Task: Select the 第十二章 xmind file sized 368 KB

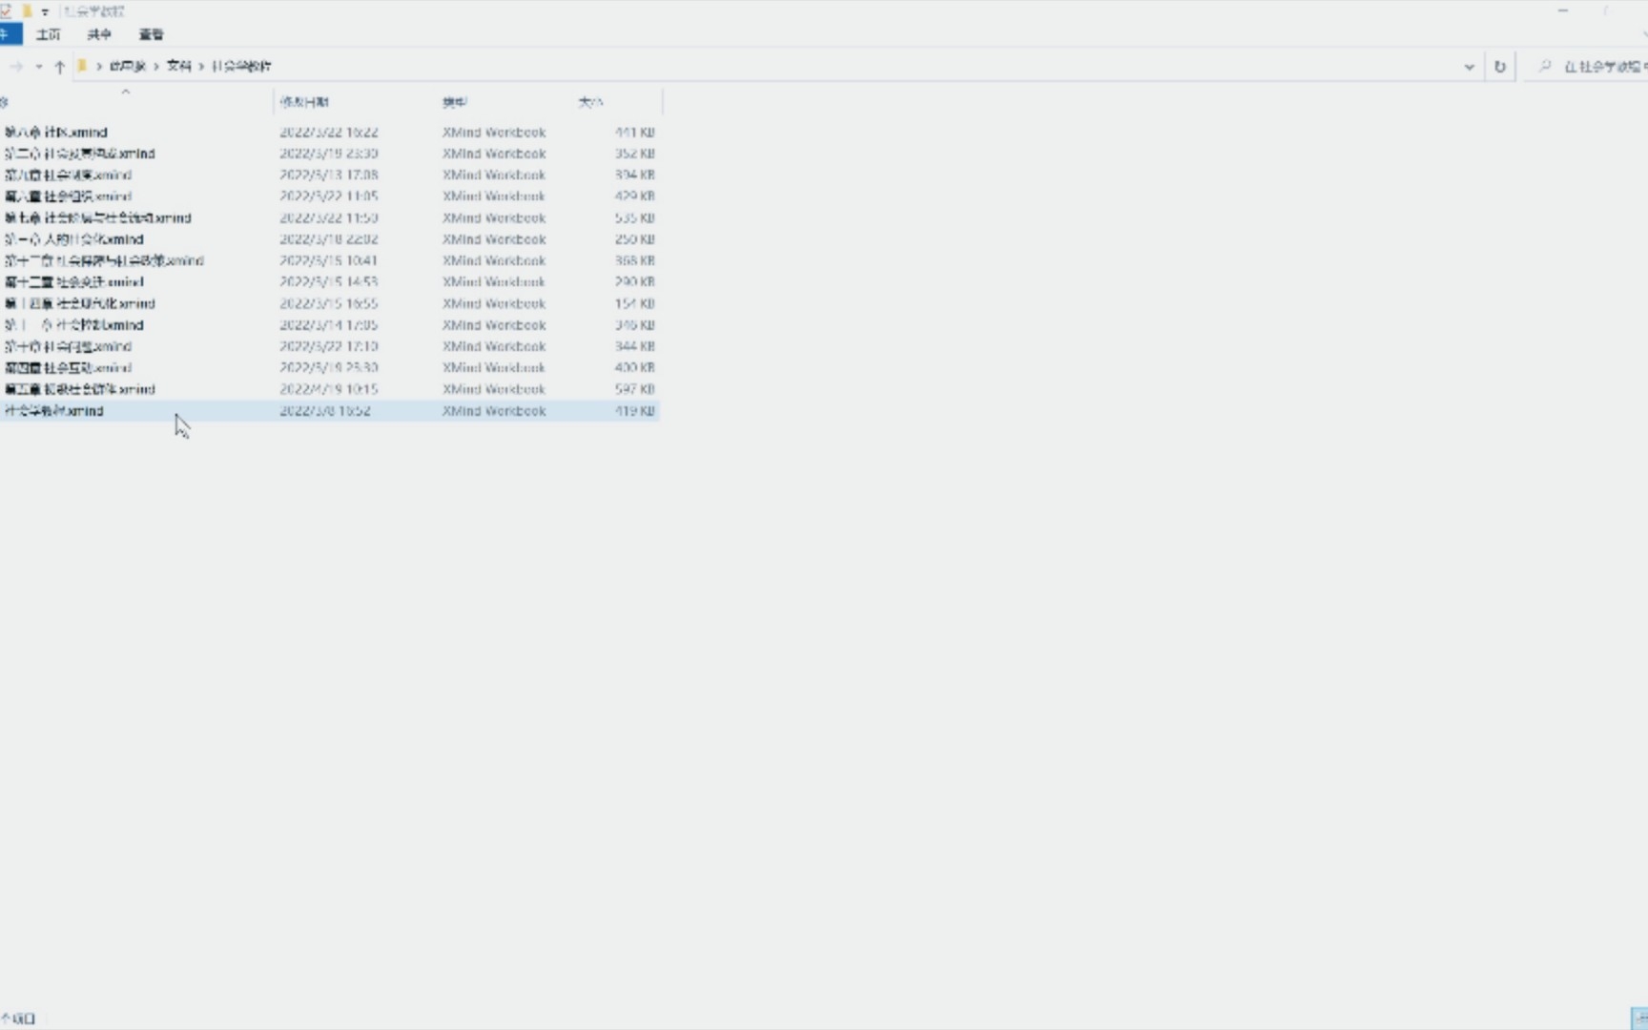Action: coord(104,260)
